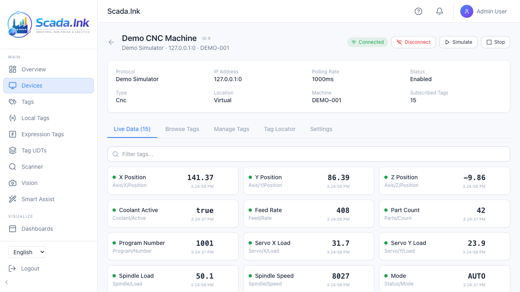Open the notifications bell
Image resolution: width=520 pixels, height=292 pixels.
tap(440, 11)
